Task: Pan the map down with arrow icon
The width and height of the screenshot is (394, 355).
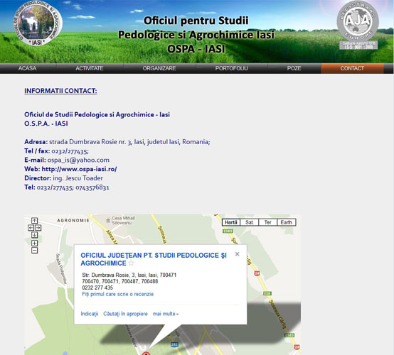Action: (x=34, y=235)
